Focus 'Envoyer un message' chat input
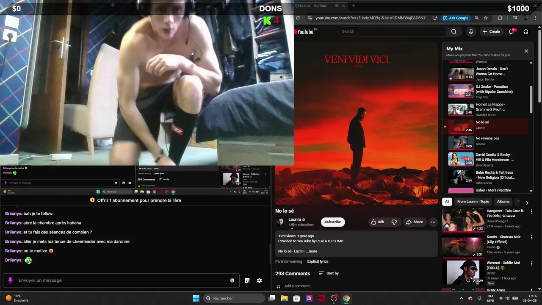 [x=121, y=280]
